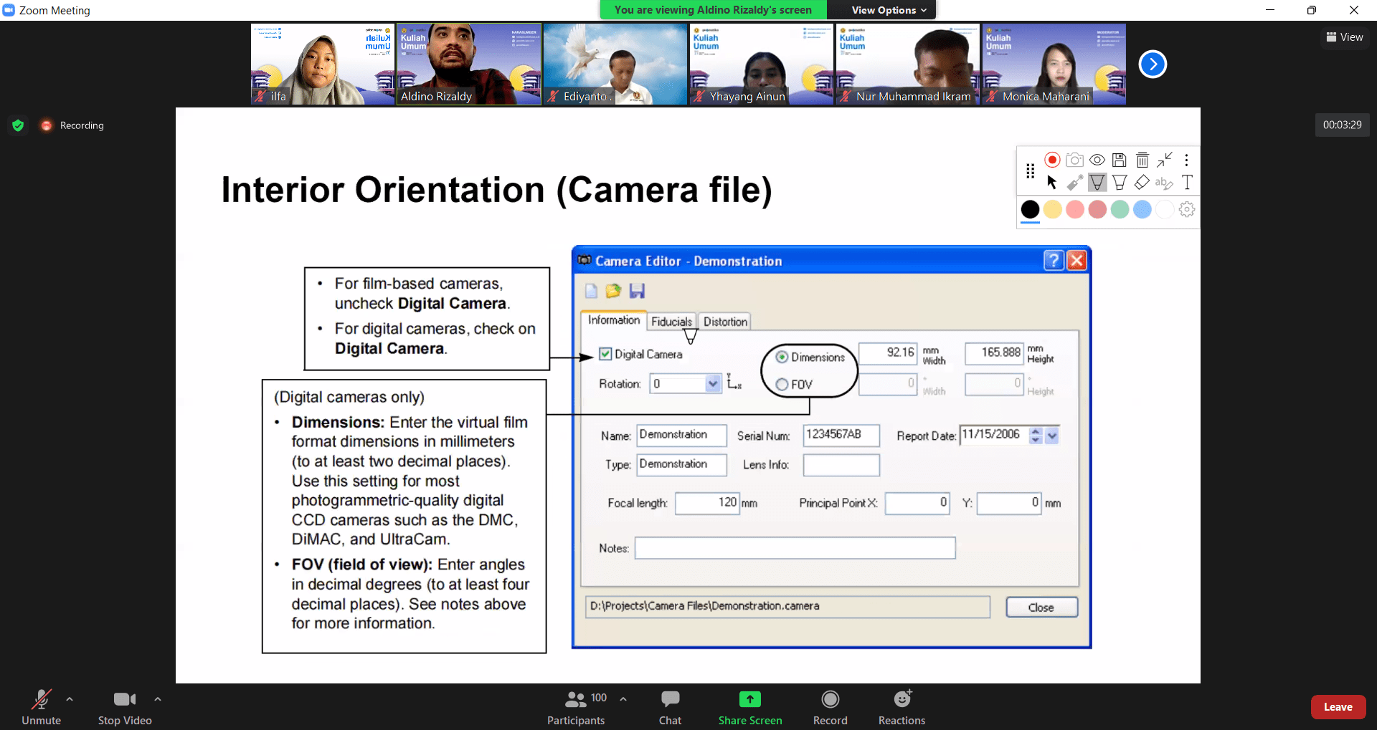
Task: Click the green encryption shield icon
Action: coord(18,125)
